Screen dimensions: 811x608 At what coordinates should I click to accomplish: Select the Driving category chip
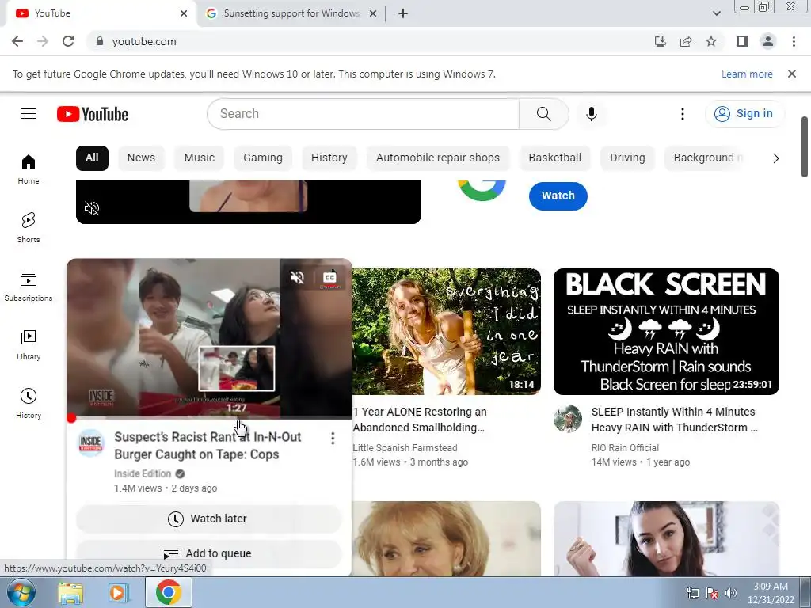627,158
